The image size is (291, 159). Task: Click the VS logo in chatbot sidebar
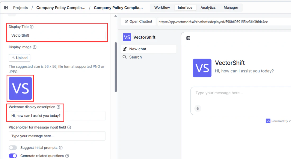(x=127, y=37)
